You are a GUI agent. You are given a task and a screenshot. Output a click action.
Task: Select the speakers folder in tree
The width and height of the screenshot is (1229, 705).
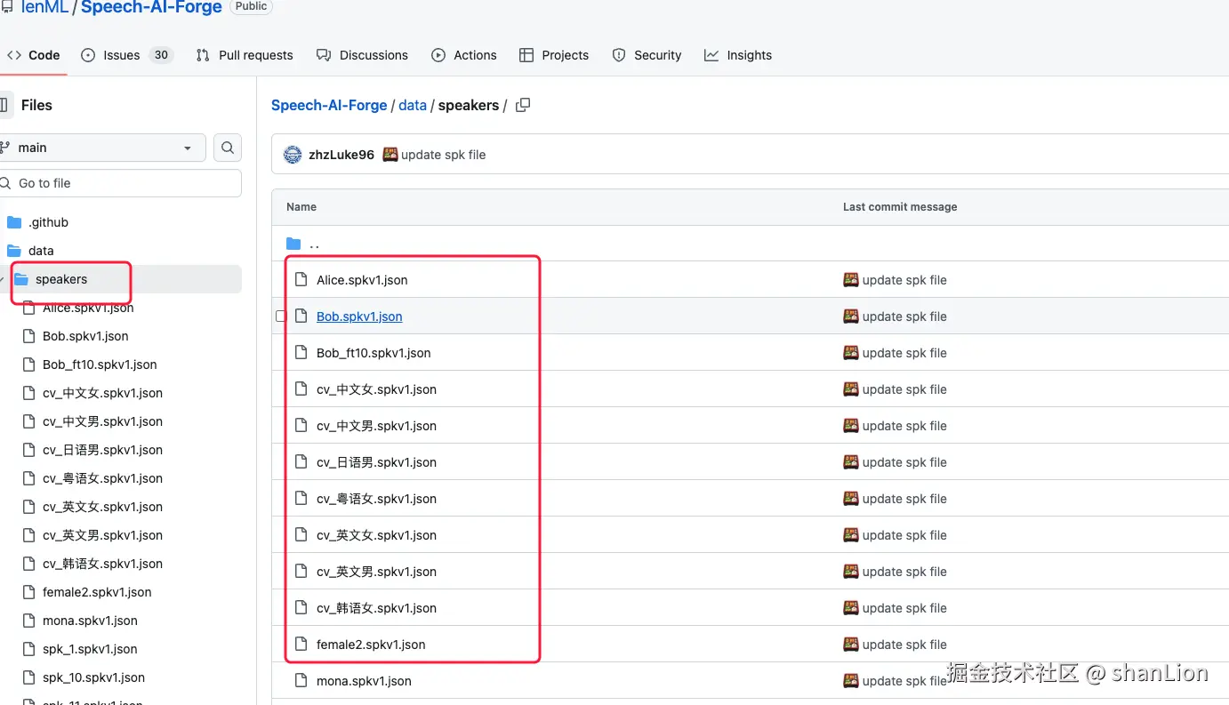(61, 279)
